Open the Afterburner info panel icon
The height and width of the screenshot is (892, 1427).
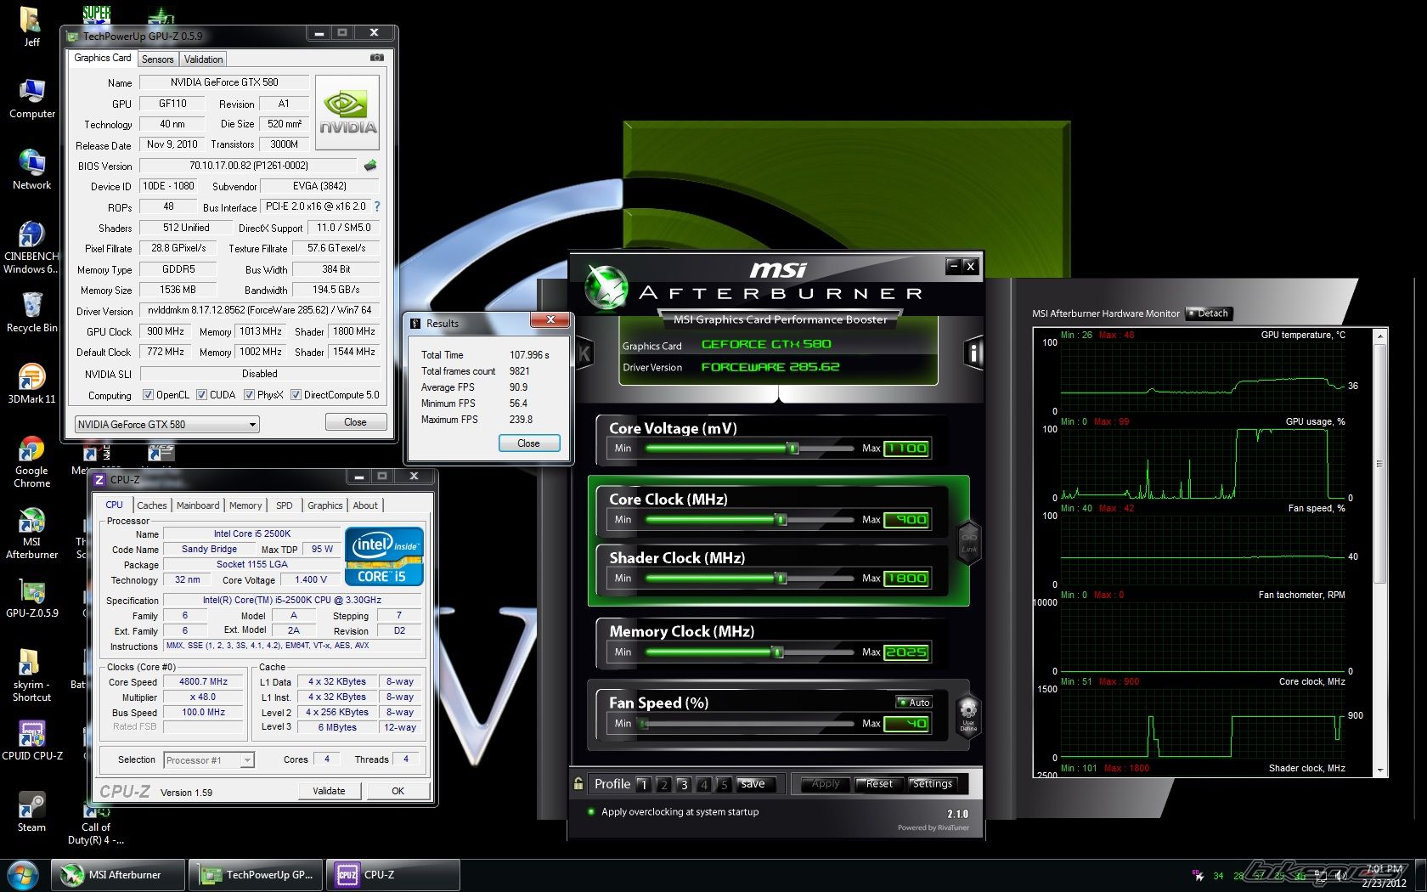coord(974,353)
